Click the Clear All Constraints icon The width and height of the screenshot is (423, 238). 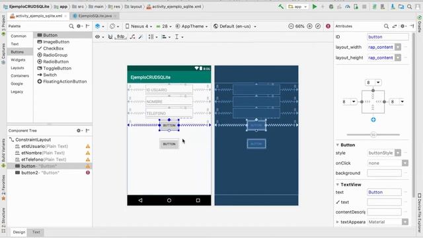(x=132, y=37)
